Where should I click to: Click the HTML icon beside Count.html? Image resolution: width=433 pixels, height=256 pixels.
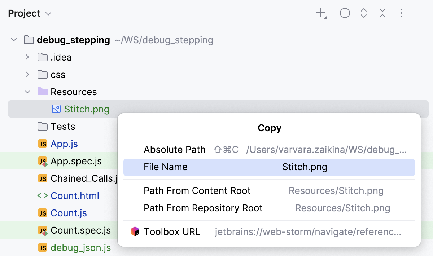pyautogui.click(x=42, y=195)
